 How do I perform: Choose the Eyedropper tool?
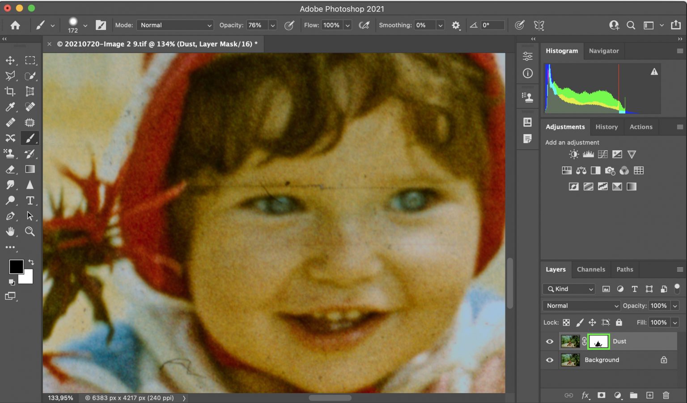[x=10, y=107]
